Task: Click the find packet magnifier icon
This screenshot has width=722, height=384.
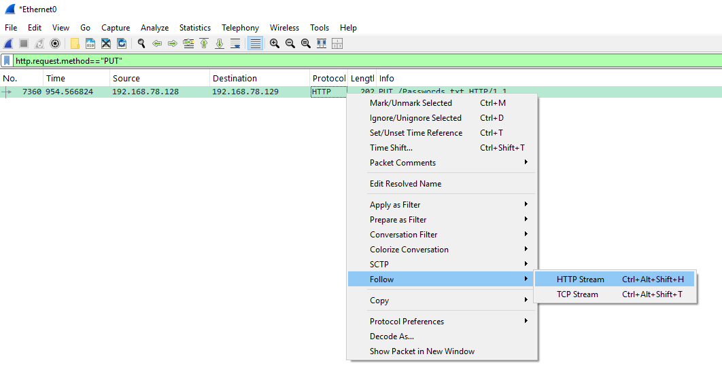Action: [x=141, y=43]
